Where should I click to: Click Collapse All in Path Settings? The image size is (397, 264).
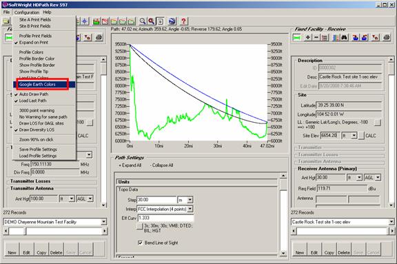tap(161, 165)
